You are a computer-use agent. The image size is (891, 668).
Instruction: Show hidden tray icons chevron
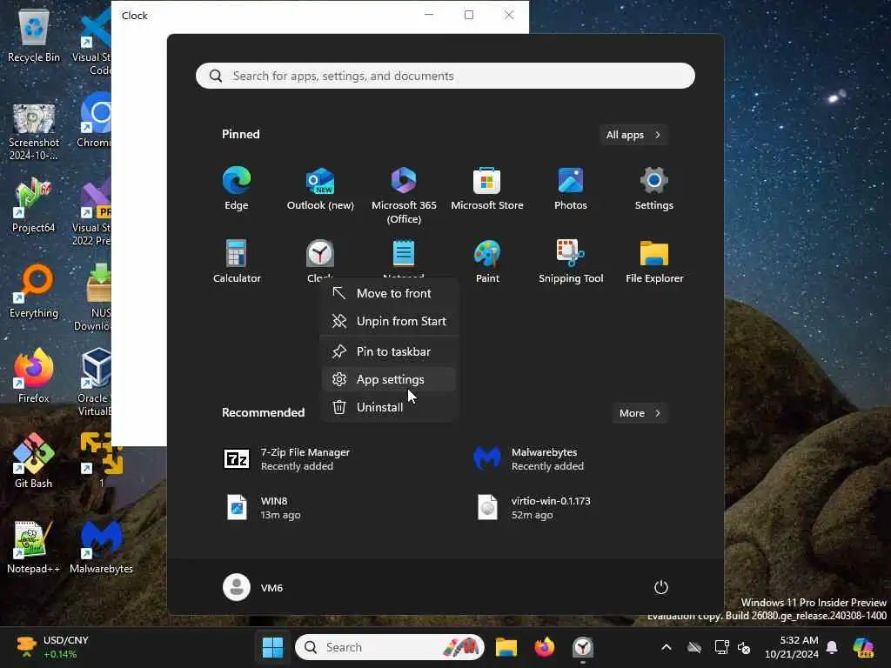pos(667,647)
